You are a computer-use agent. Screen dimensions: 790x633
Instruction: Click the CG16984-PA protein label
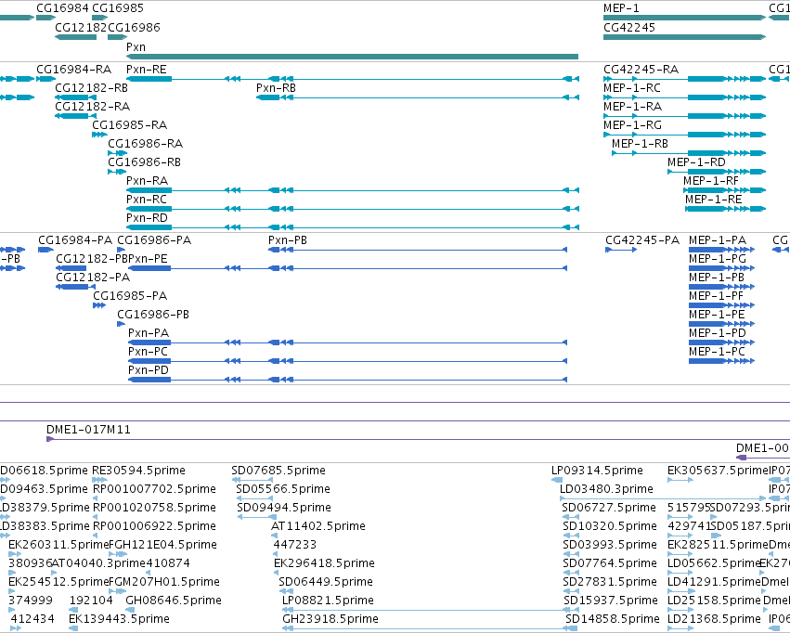pyautogui.click(x=75, y=240)
